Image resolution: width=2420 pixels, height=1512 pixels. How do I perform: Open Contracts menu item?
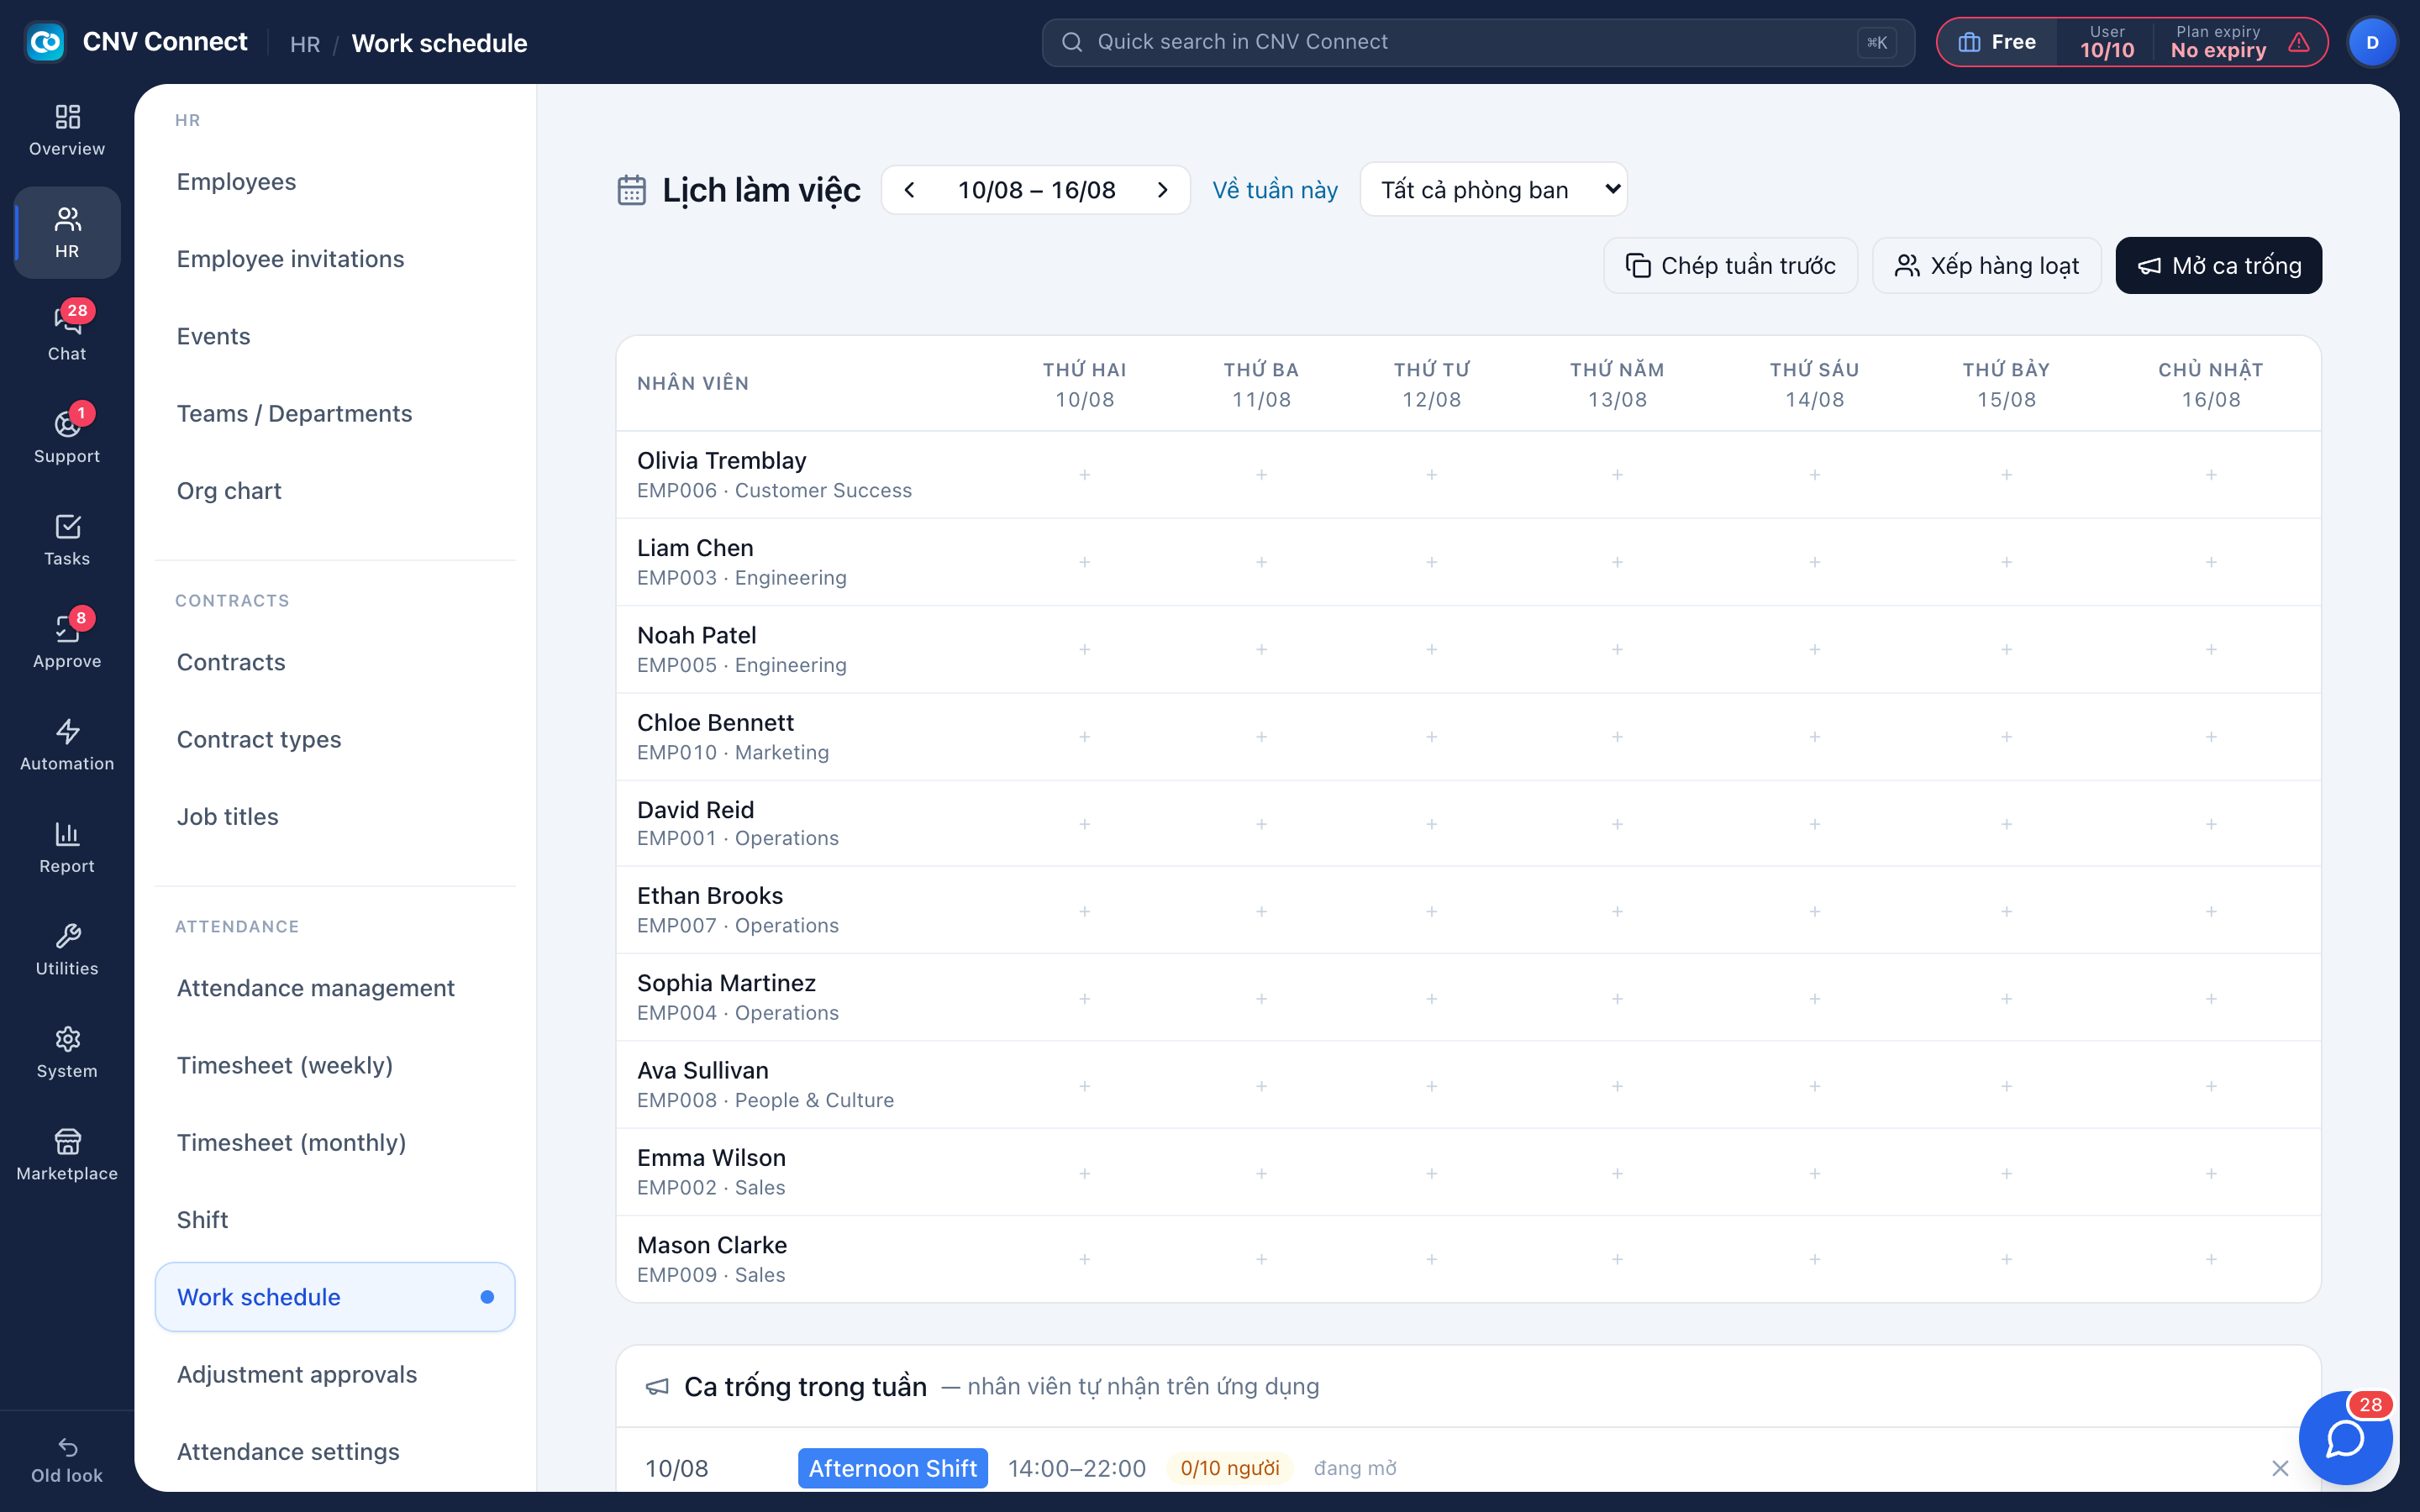(335, 662)
